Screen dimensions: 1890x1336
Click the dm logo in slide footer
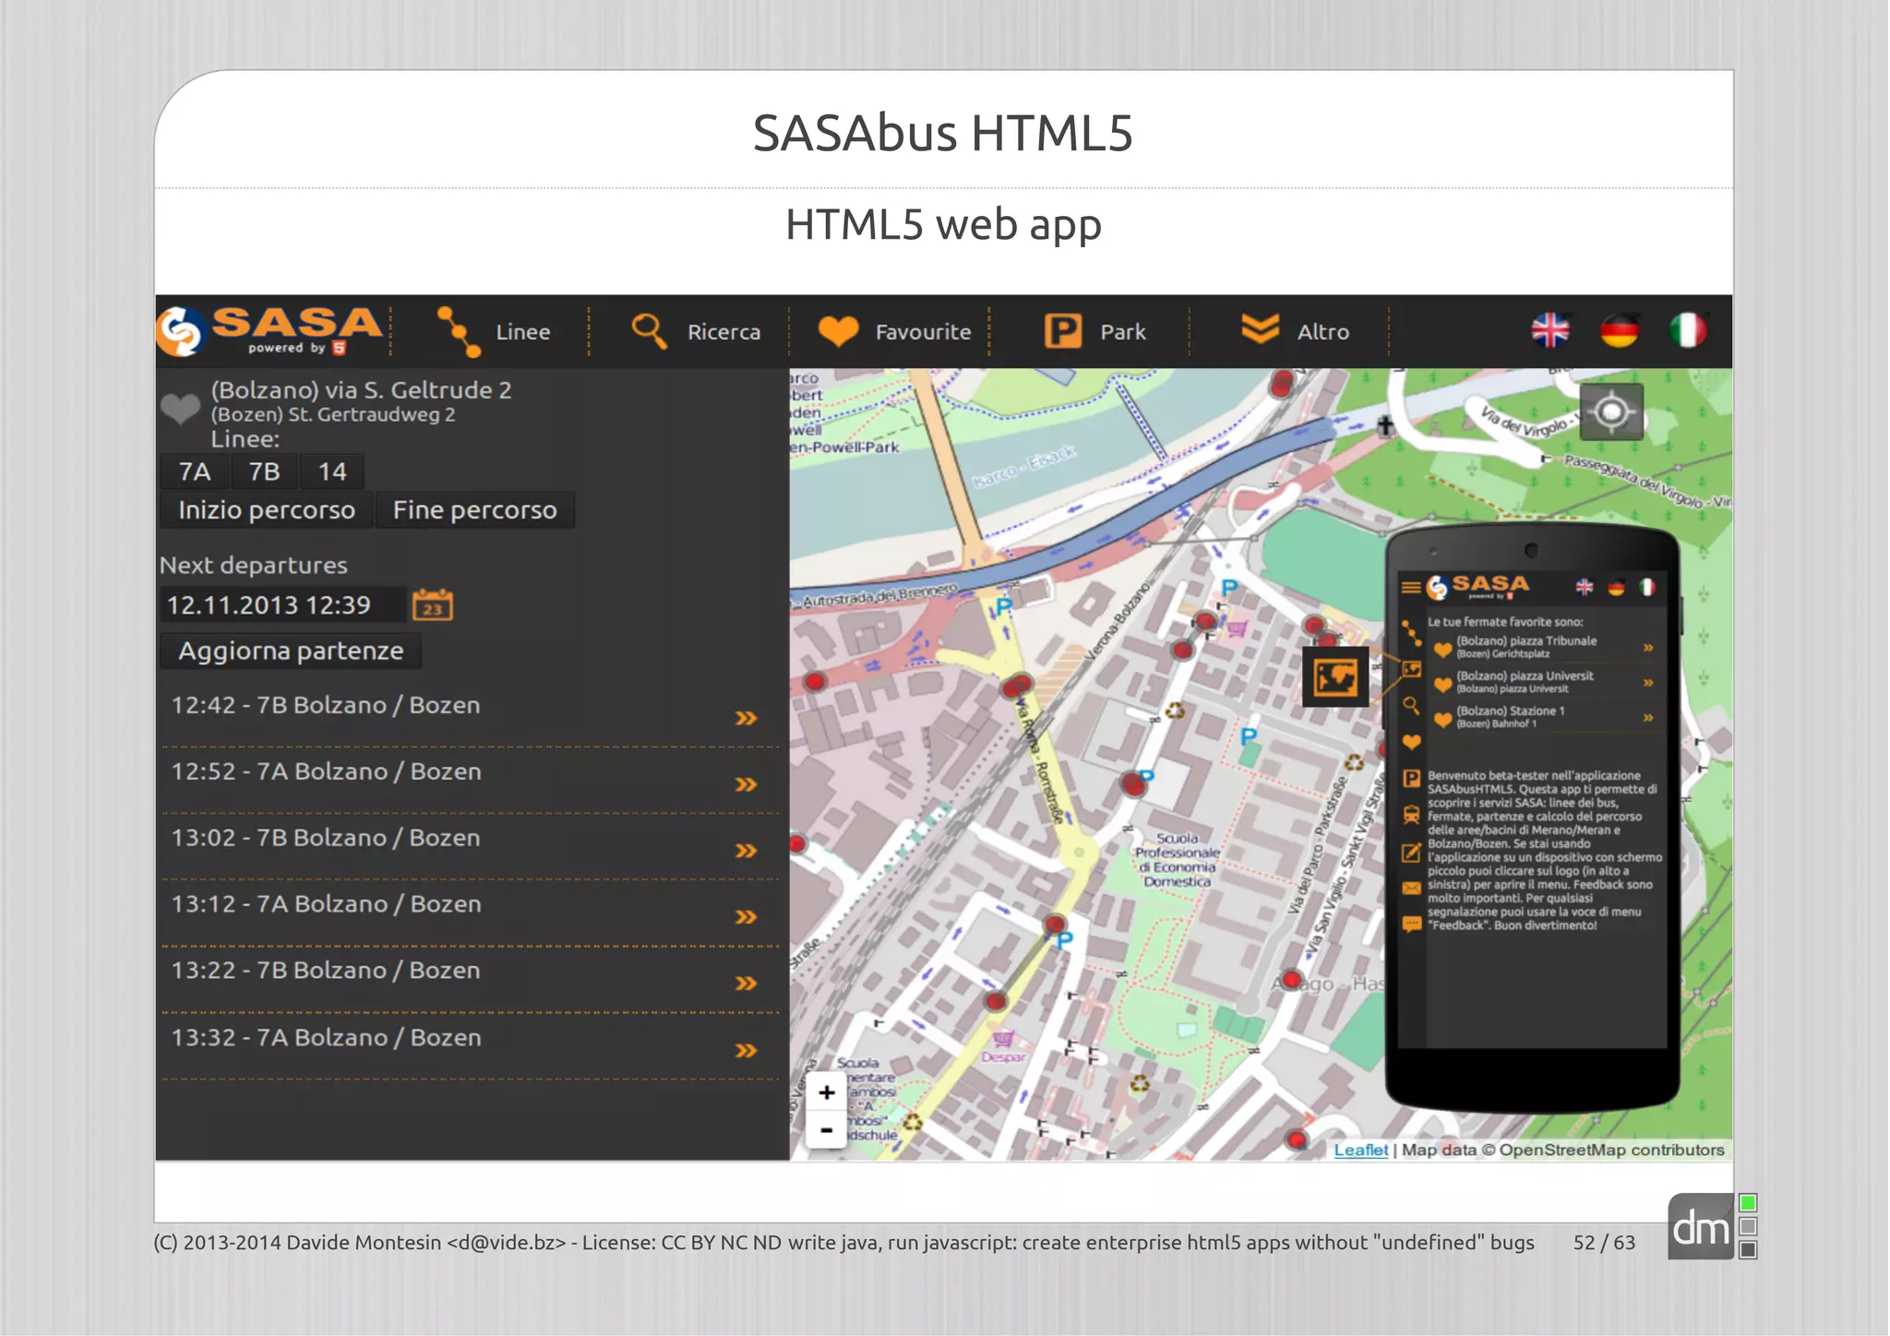click(1700, 1227)
